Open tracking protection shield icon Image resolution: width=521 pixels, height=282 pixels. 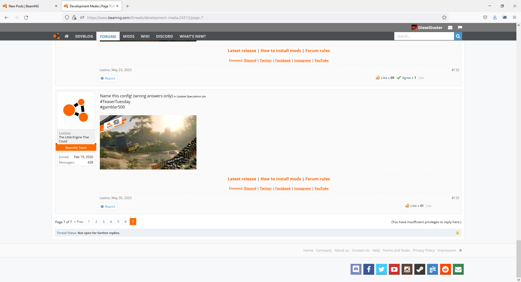67,17
